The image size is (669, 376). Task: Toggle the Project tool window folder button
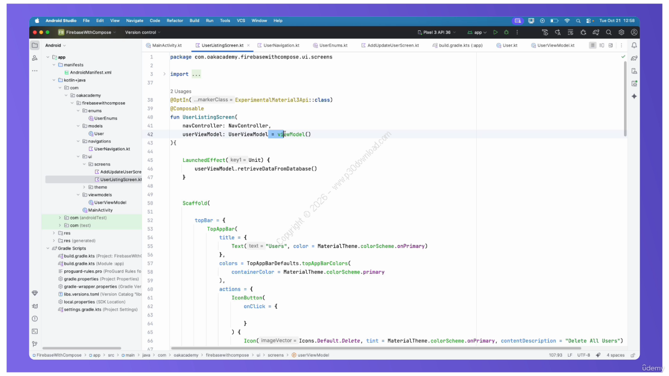(x=34, y=45)
